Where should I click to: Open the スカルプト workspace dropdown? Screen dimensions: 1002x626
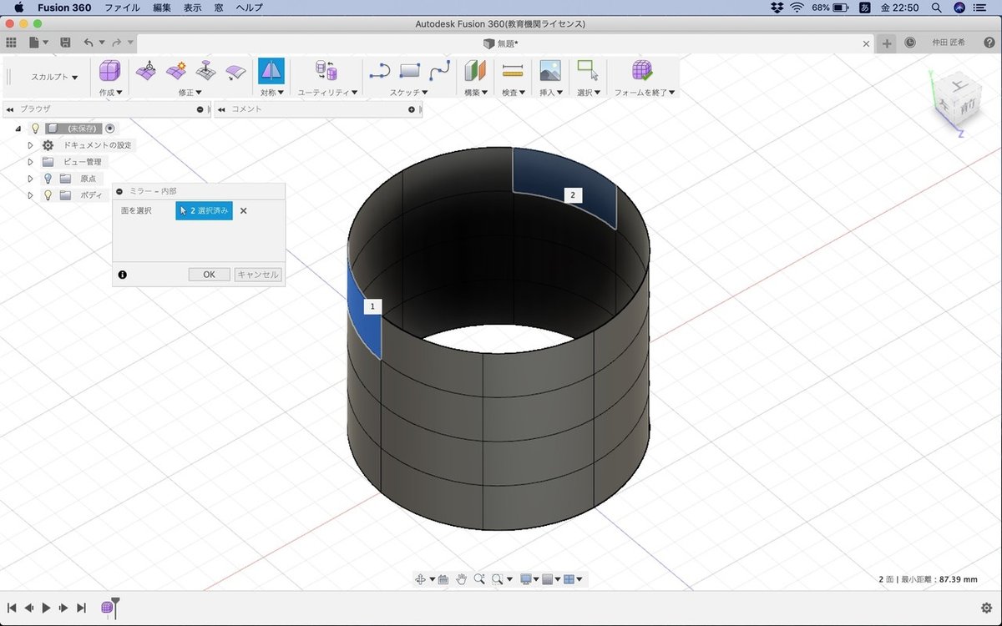[x=54, y=77]
